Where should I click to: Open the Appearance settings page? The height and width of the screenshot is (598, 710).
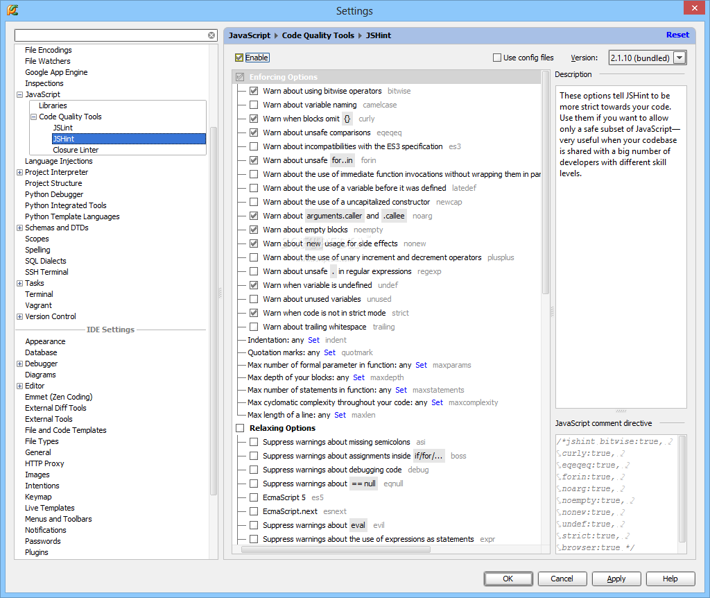[45, 341]
